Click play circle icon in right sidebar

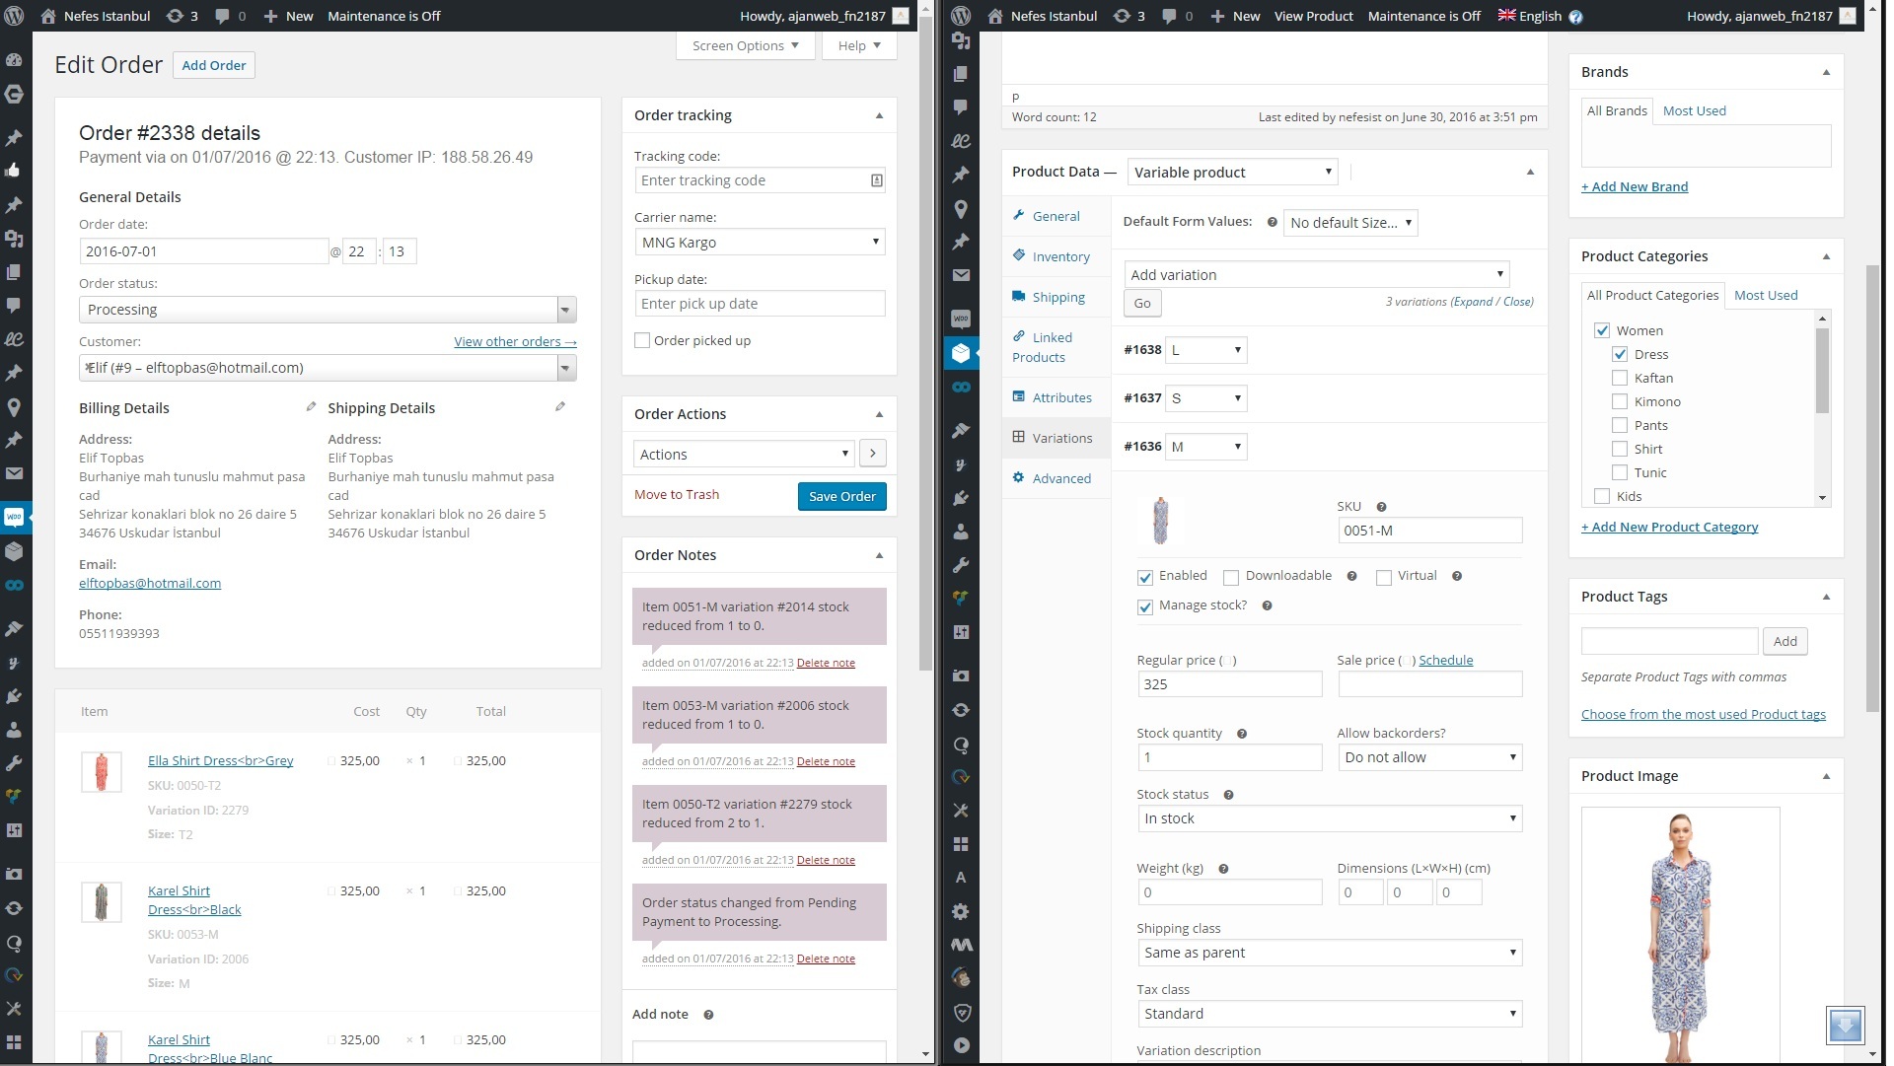tap(961, 1045)
